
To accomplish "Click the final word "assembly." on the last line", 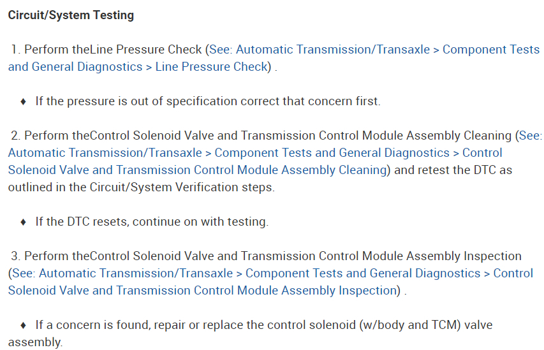I will pyautogui.click(x=35, y=342).
